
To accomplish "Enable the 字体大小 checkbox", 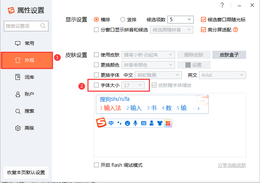I will tap(96, 85).
